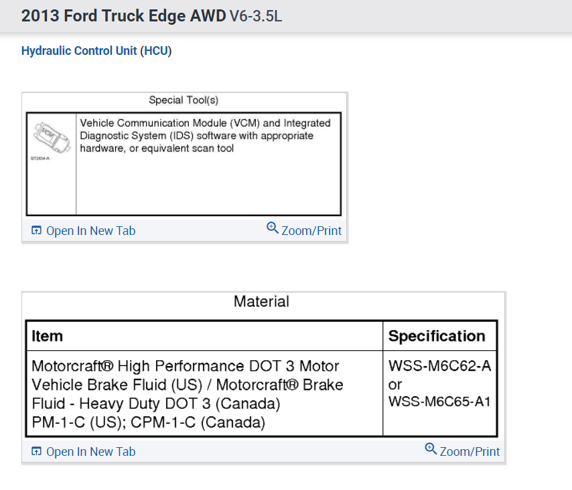Open the Hydraulic Control Unit (HCU) heading link
Screen dimensions: 572x490
tap(96, 51)
